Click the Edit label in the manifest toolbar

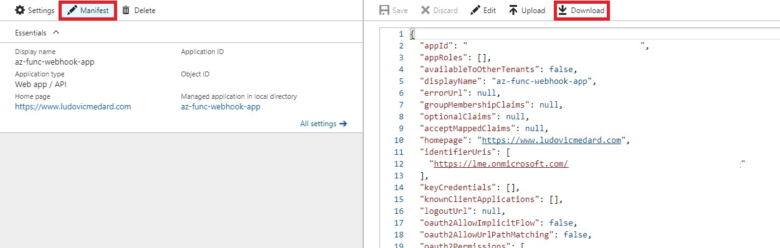pyautogui.click(x=490, y=11)
